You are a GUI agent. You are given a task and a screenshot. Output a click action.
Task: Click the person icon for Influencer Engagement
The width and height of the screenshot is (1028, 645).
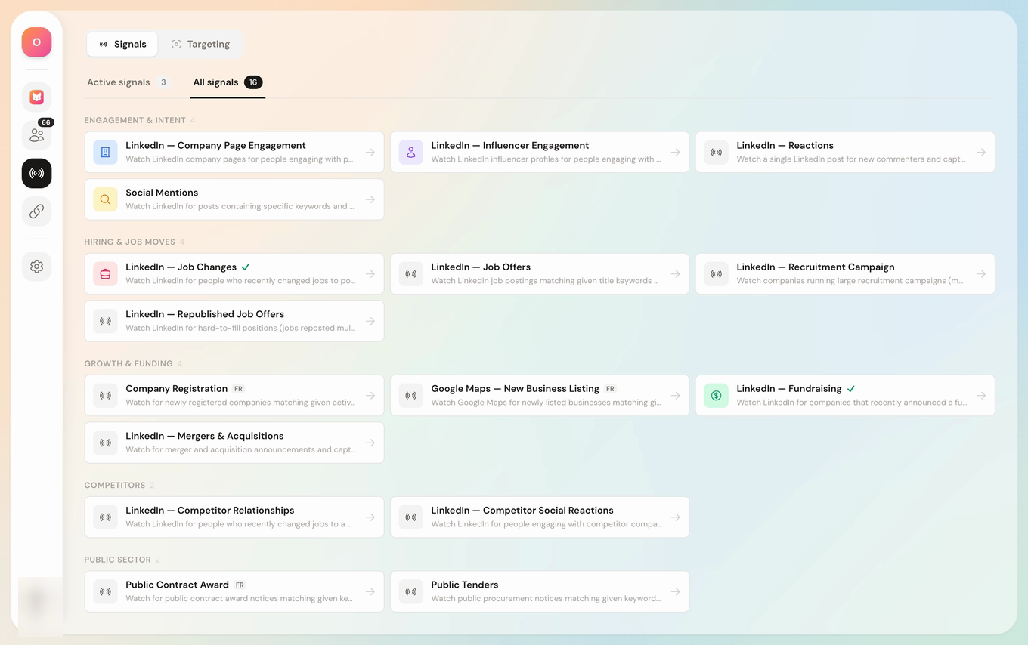tap(410, 152)
